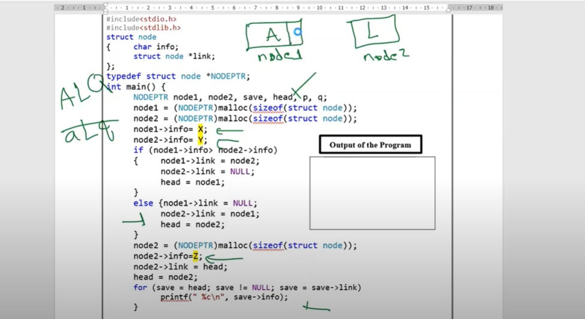Click the for loop "save = head" line

point(248,288)
